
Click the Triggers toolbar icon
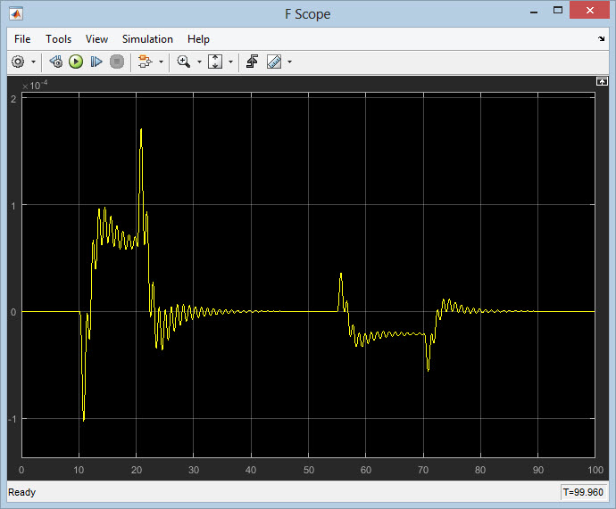point(252,62)
